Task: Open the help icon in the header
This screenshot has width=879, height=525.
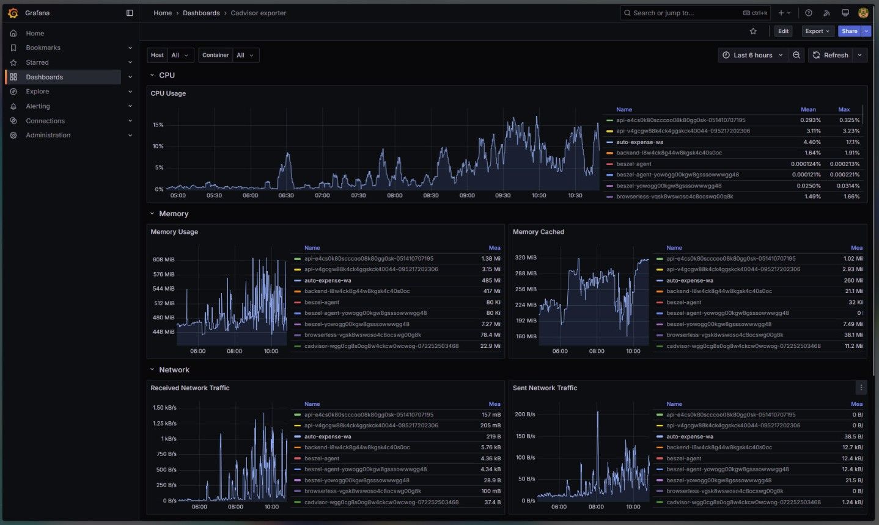Action: 808,13
